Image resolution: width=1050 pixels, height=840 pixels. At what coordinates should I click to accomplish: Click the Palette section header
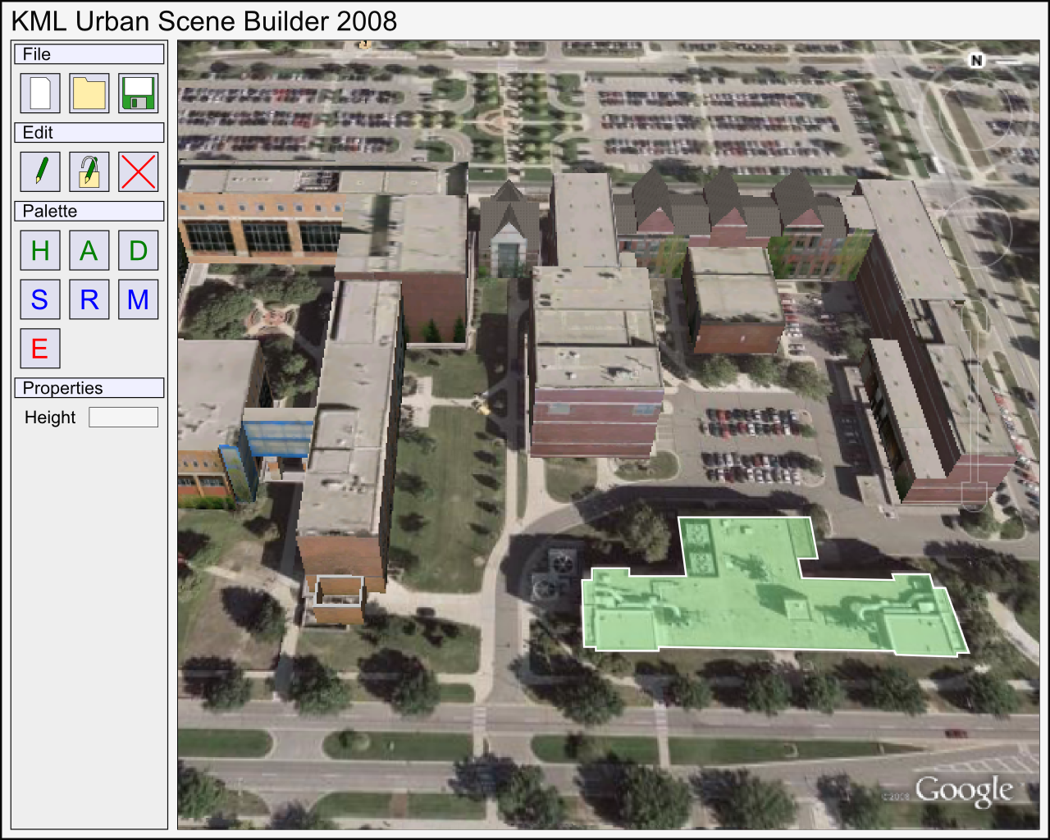coord(89,212)
